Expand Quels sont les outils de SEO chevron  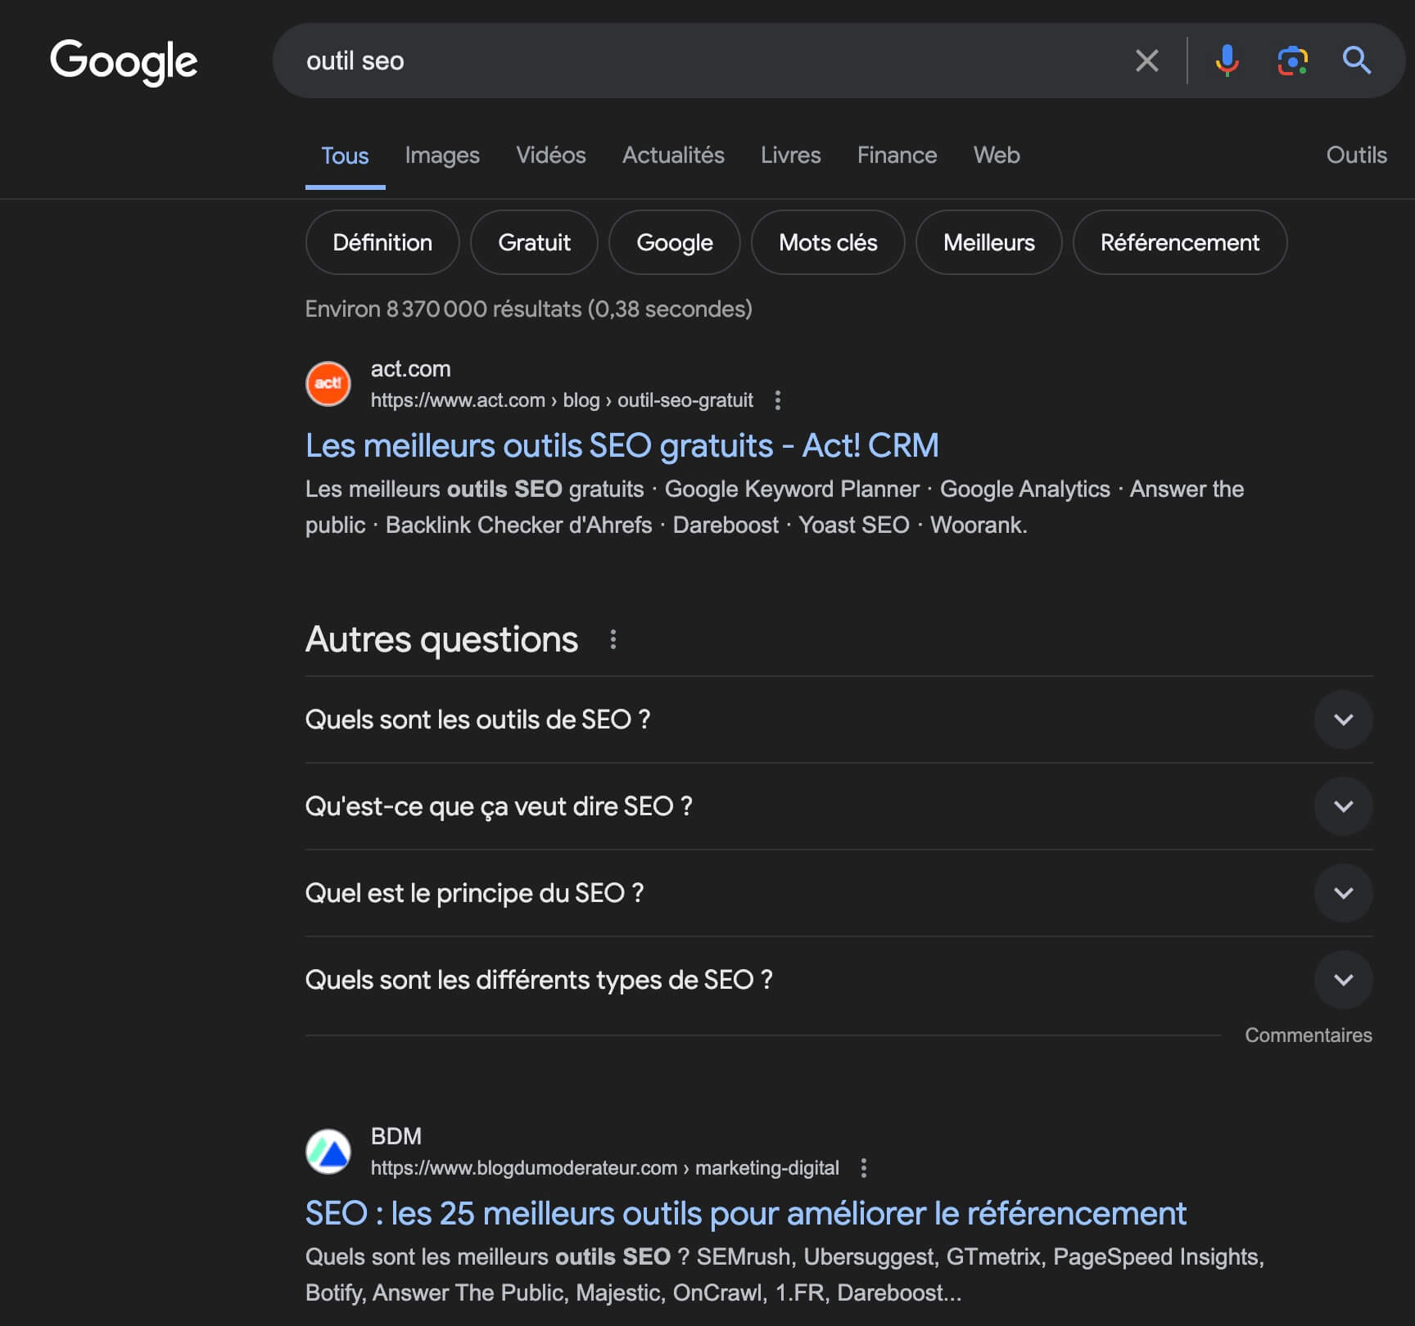point(1343,719)
